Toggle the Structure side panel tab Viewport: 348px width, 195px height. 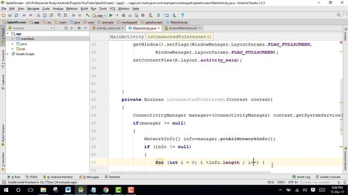point(3,59)
